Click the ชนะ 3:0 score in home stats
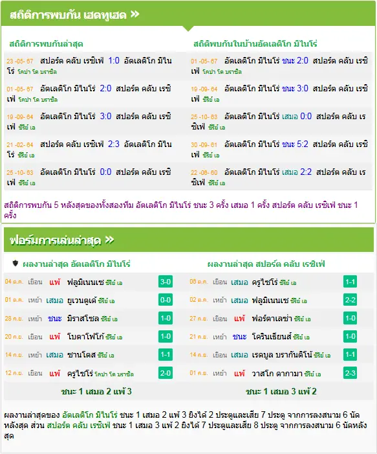Viewport: 377px width, 454px height. coord(295,88)
